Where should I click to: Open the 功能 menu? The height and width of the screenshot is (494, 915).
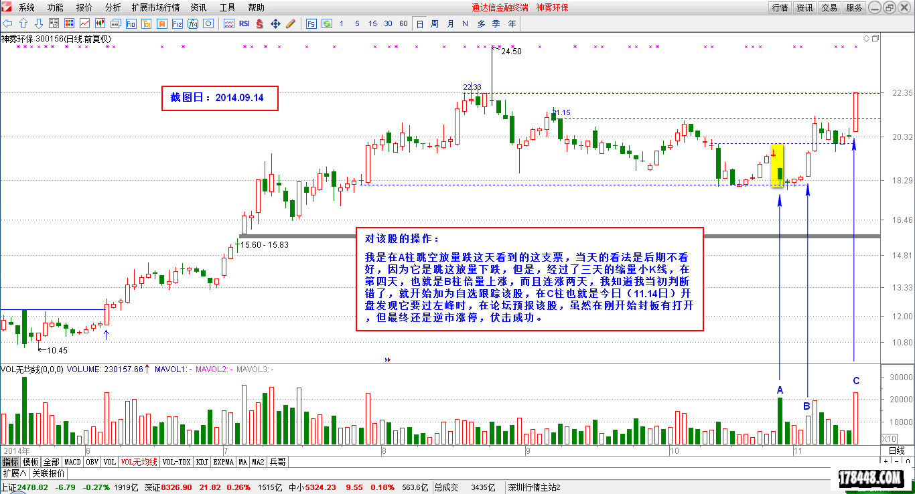[x=56, y=7]
